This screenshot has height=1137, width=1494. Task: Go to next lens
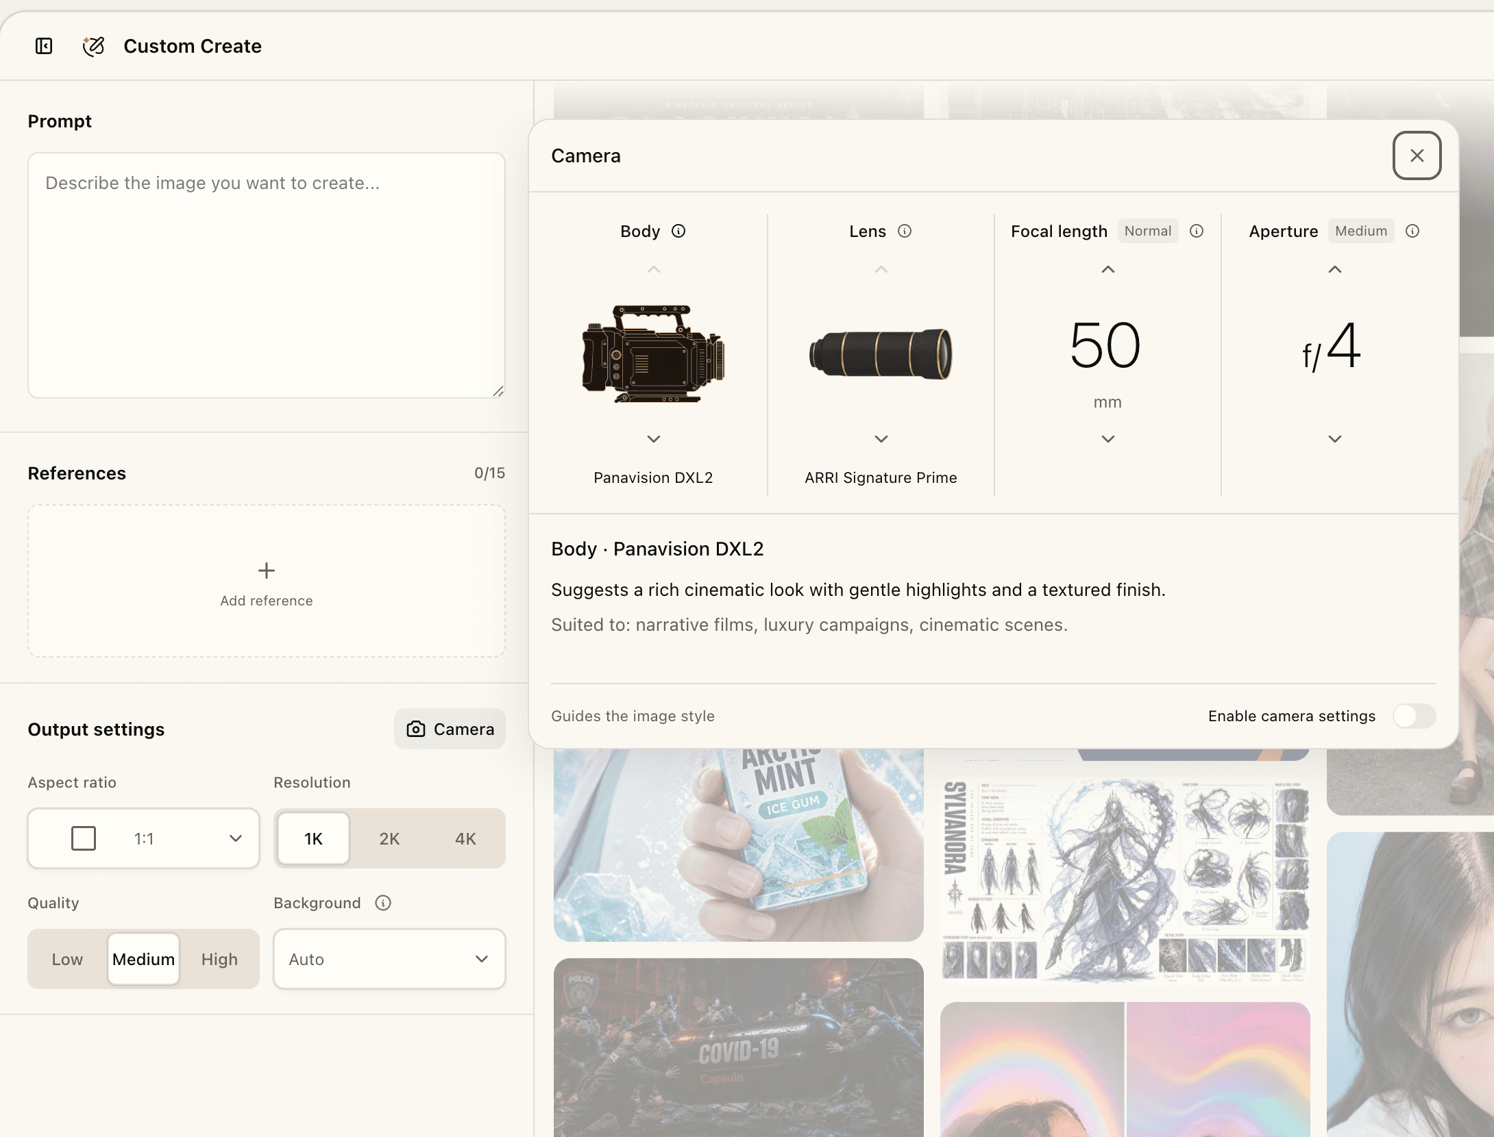tap(881, 438)
